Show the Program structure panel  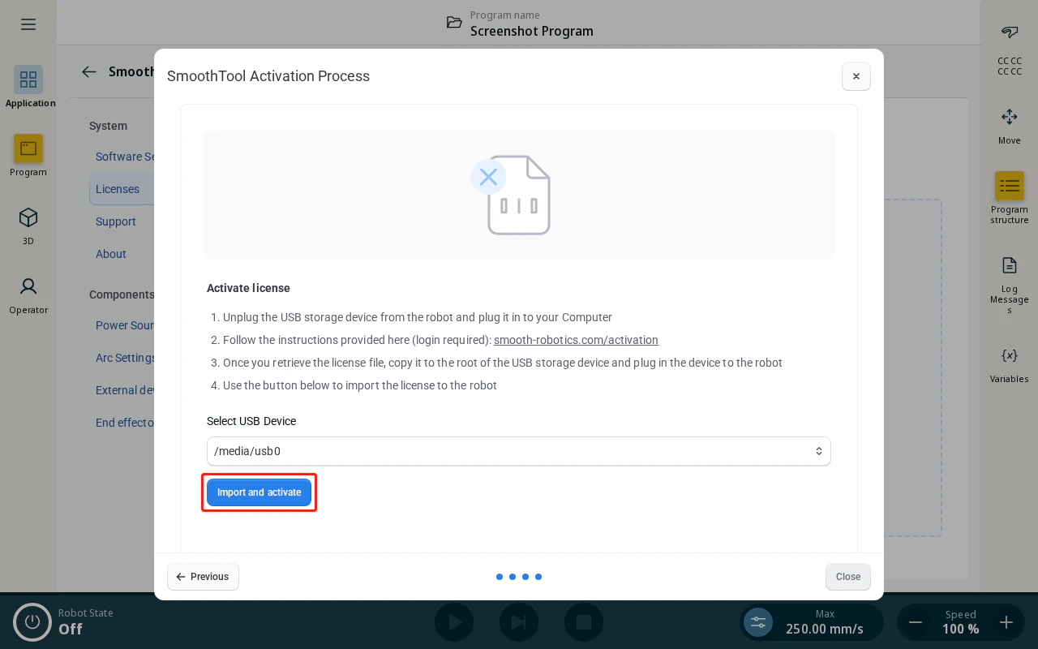[x=1010, y=198]
